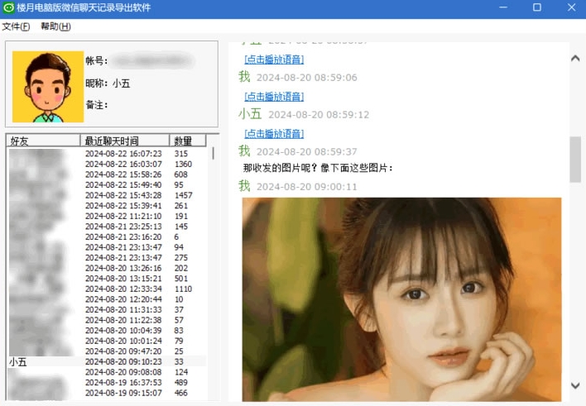Screen dimensions: 586x406
Task: Click the blurred 帐号 account value
Action: tap(151, 61)
